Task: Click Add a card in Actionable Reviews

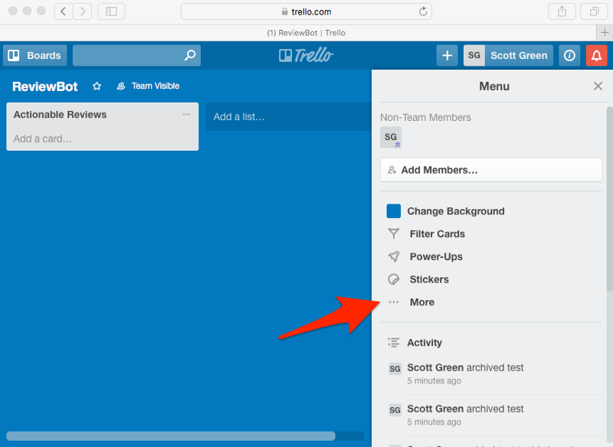Action: click(43, 139)
